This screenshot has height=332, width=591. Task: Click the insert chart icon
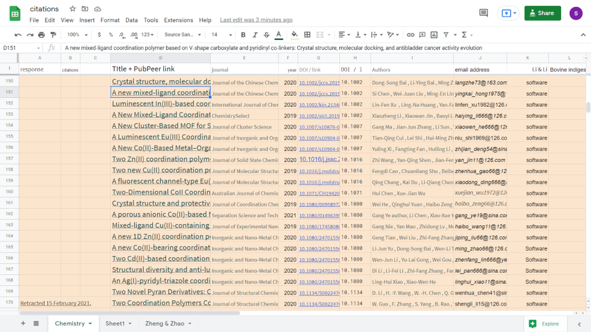pos(433,35)
